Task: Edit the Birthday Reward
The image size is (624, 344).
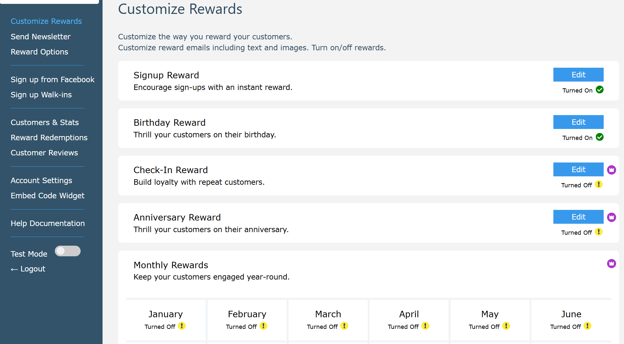Action: pos(578,122)
